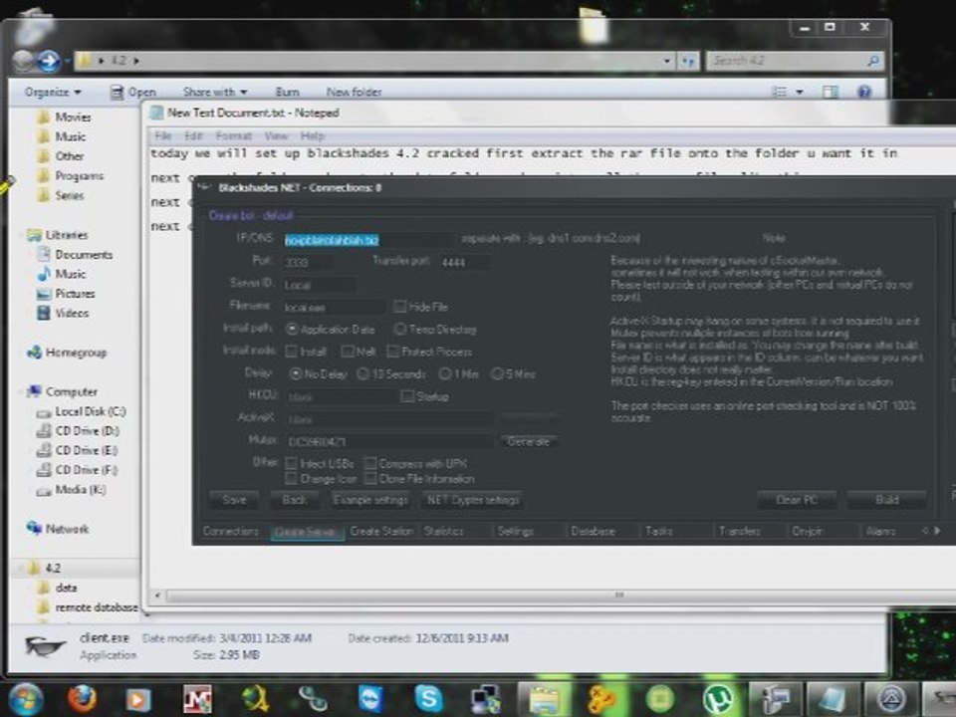Switch to the Statistics tab
The width and height of the screenshot is (956, 717).
click(x=443, y=531)
